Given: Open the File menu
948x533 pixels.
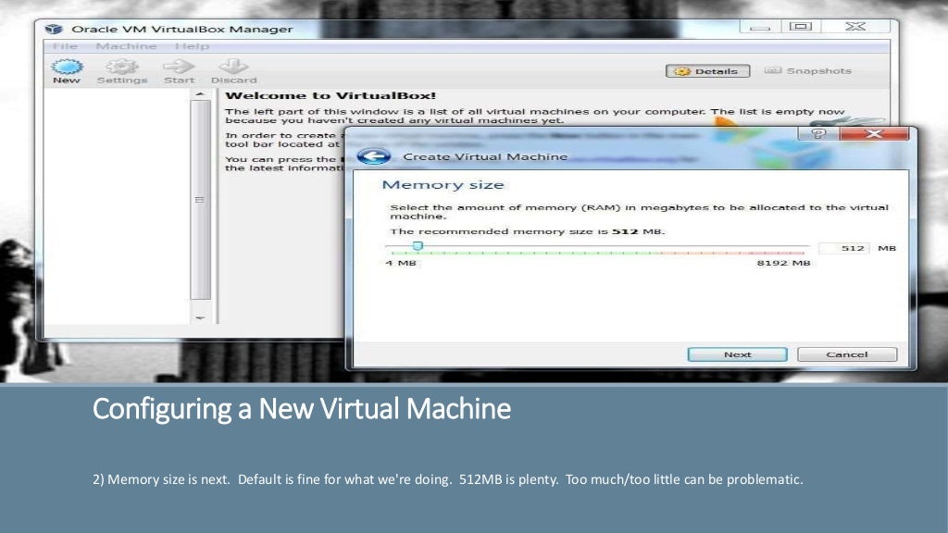Looking at the screenshot, I should [65, 46].
